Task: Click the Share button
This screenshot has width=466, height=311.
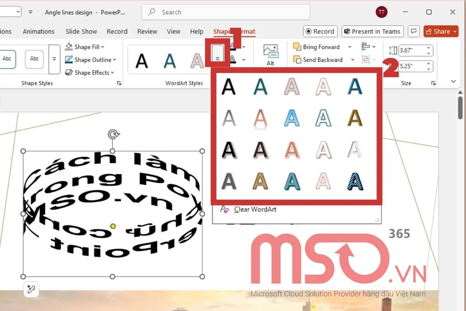Action: click(x=442, y=31)
